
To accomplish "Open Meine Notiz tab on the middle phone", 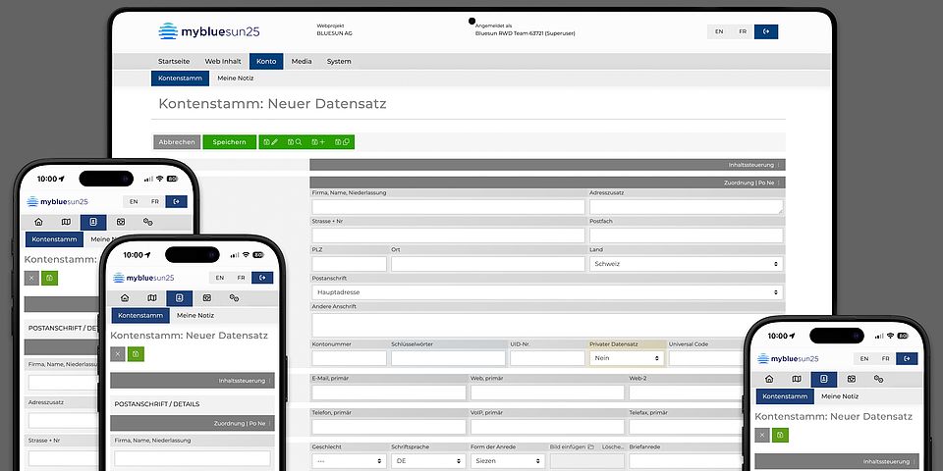I will tap(196, 315).
